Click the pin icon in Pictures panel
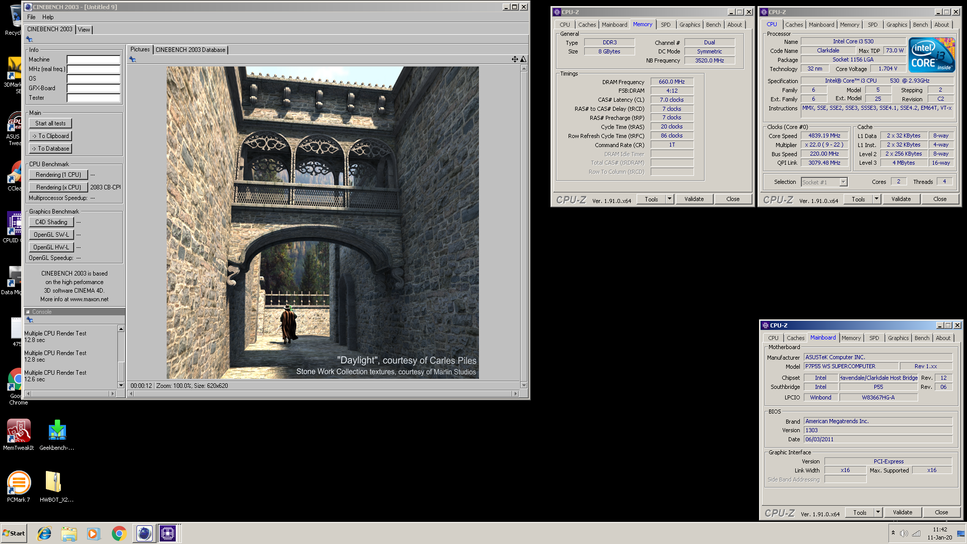This screenshot has height=544, width=967. pyautogui.click(x=132, y=59)
